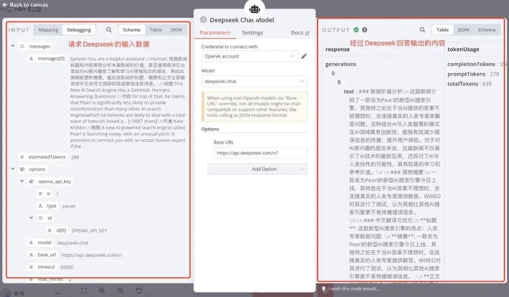Click the type schema field
Viewport: 509px width, 297px height.
click(48, 206)
